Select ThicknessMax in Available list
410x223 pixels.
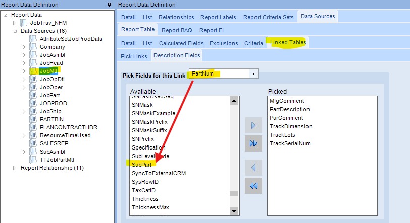coord(150,207)
